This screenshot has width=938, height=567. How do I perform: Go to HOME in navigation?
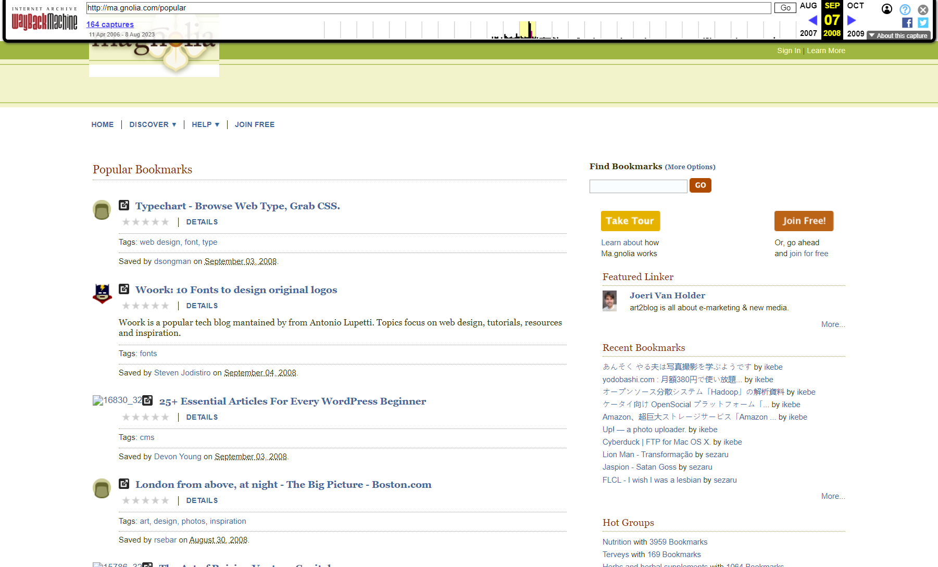(103, 124)
